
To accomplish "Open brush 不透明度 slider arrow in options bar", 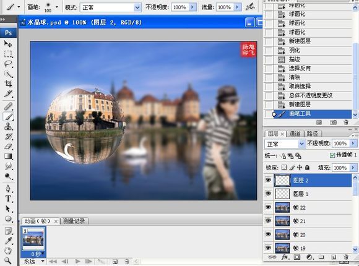I will (192, 7).
